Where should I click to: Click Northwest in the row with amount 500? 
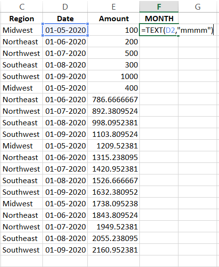(21, 53)
